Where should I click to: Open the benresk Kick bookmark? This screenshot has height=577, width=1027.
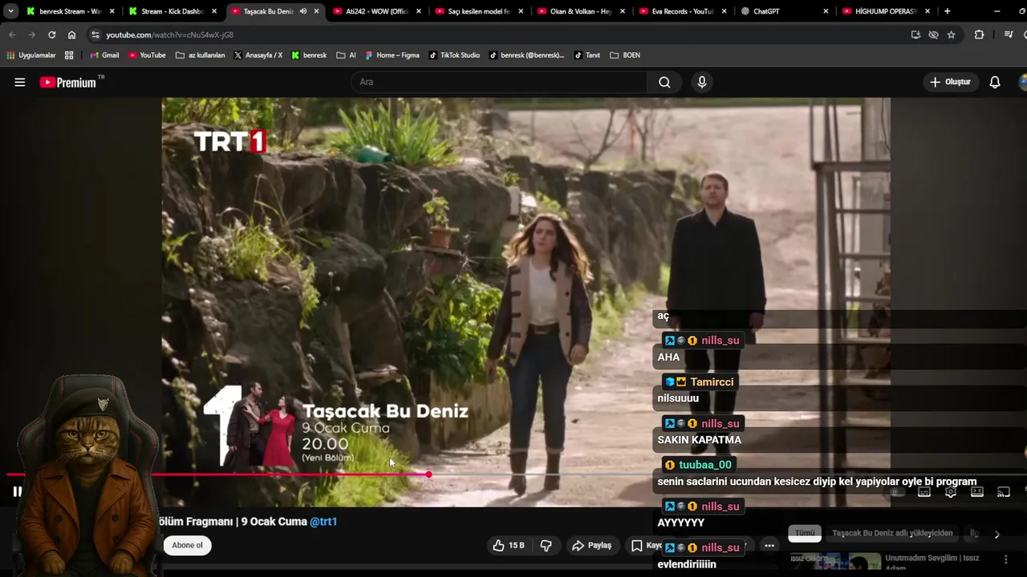coord(309,55)
